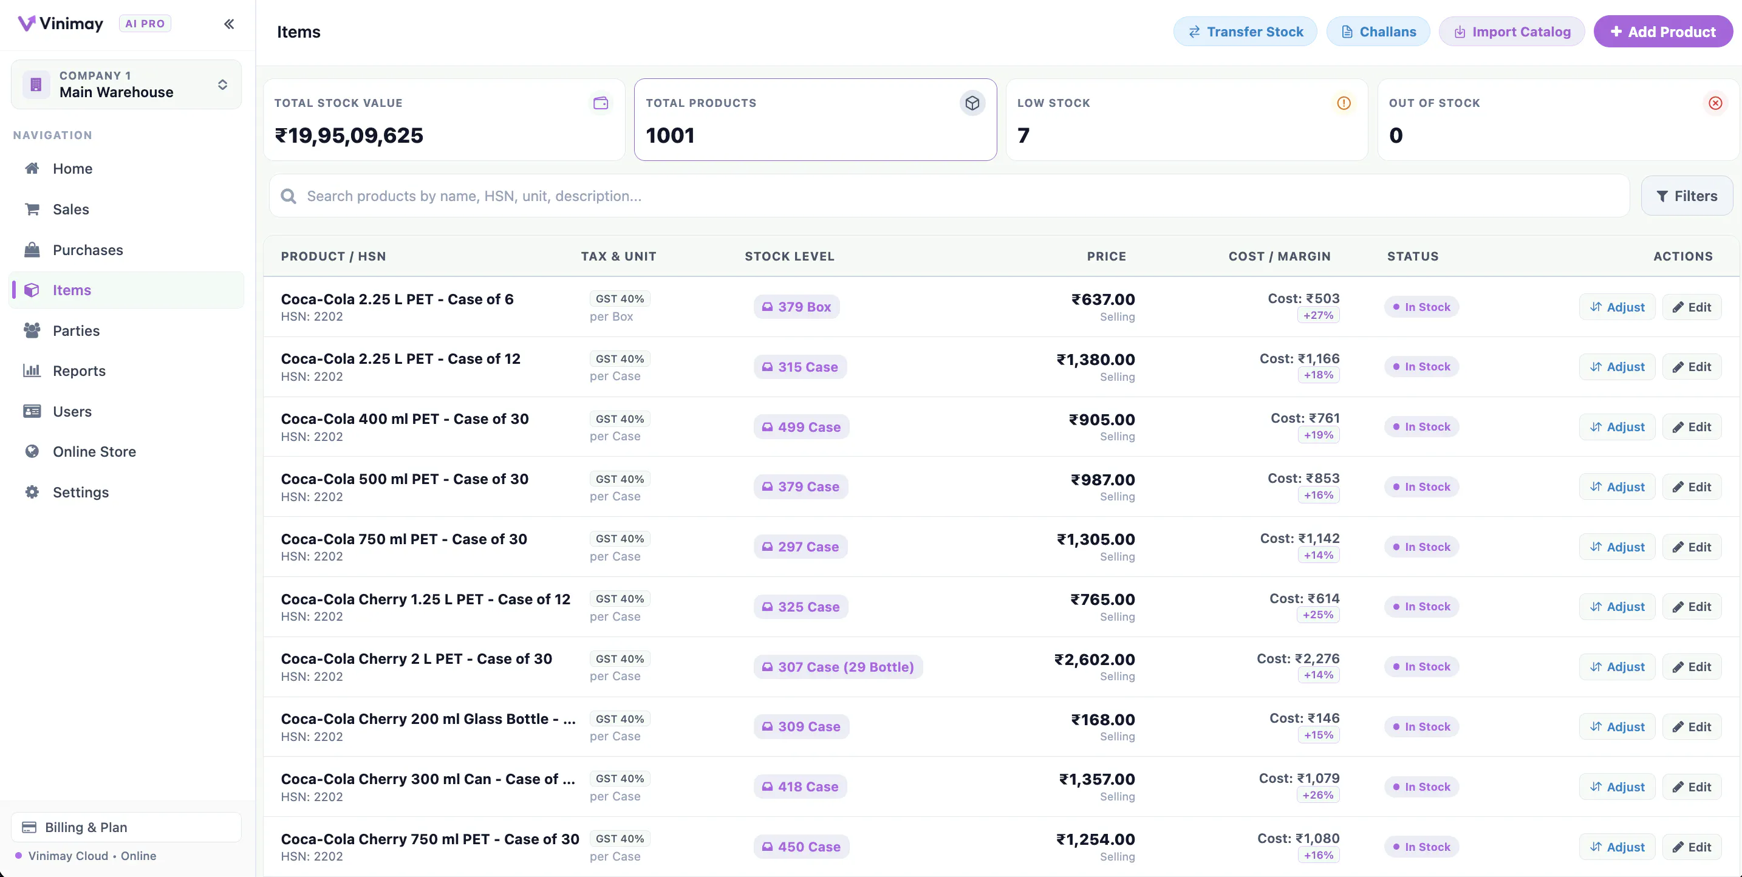Viewport: 1742px width, 877px height.
Task: Click the Reports bar chart icon
Action: [32, 370]
